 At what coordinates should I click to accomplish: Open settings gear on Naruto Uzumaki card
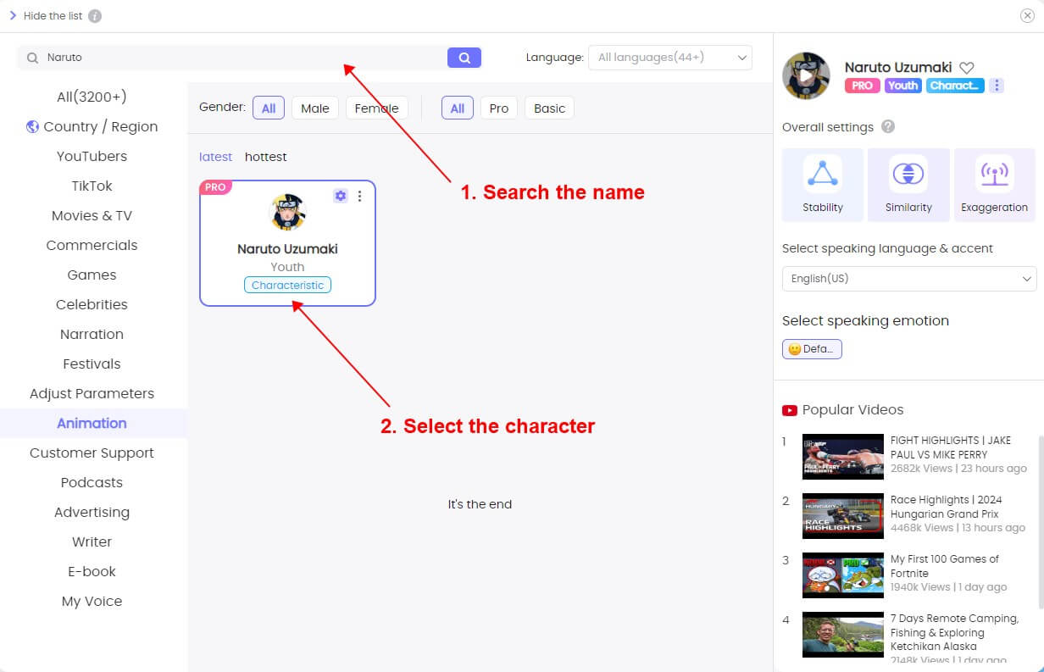click(341, 196)
